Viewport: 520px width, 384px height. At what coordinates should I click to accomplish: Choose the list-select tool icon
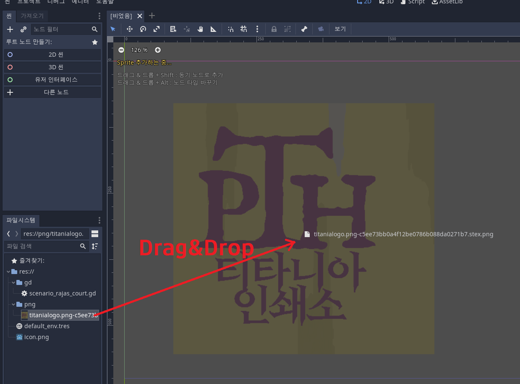(x=173, y=29)
